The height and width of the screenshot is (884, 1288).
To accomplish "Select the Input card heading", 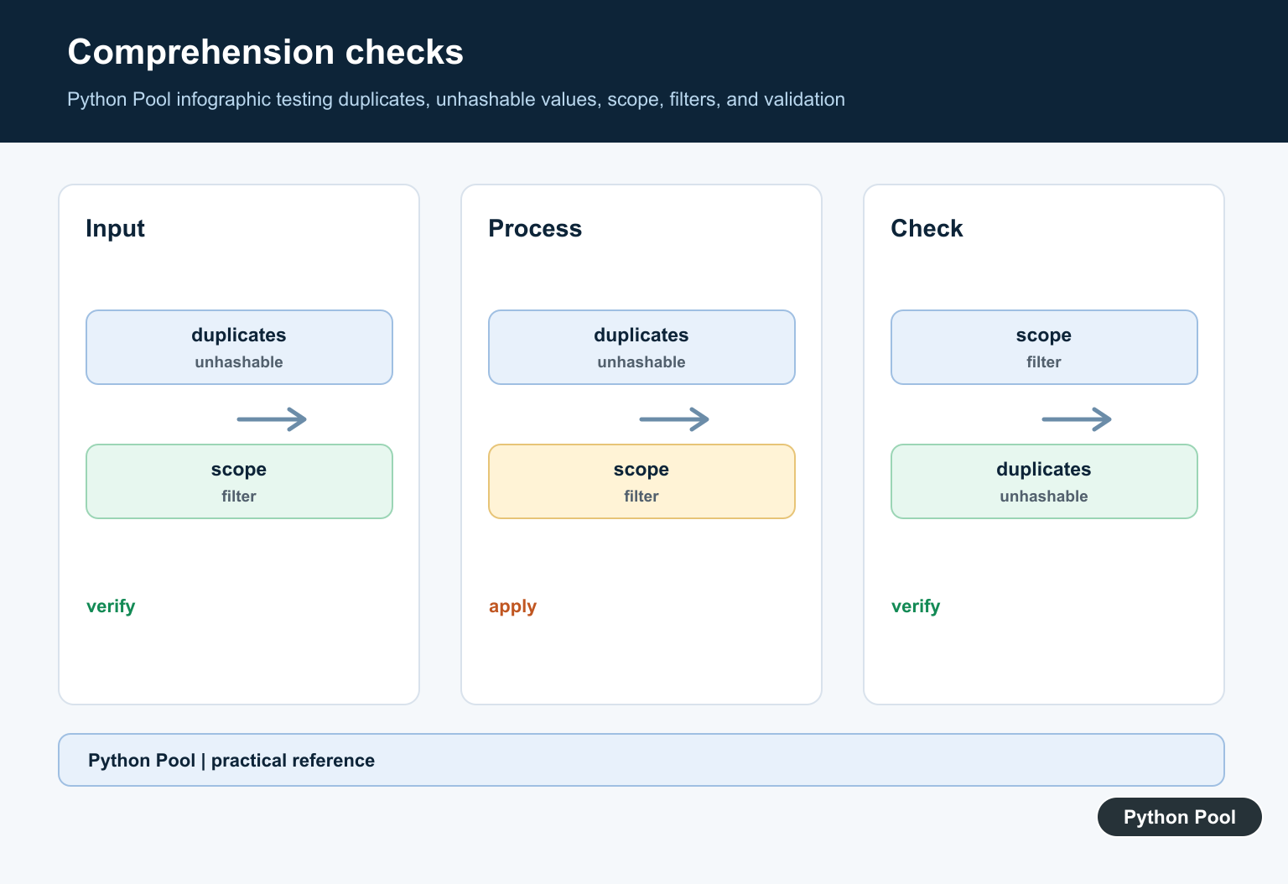I will [115, 228].
